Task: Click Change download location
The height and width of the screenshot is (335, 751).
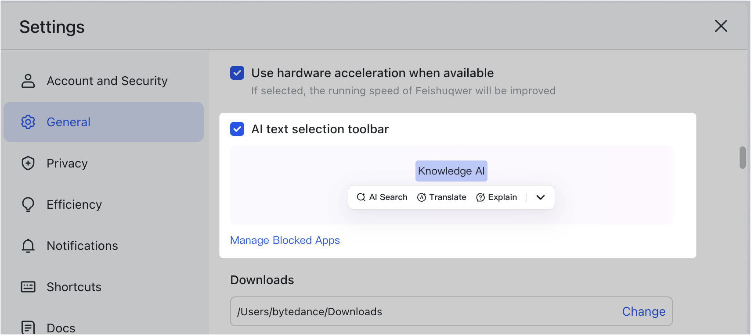Action: pos(644,312)
